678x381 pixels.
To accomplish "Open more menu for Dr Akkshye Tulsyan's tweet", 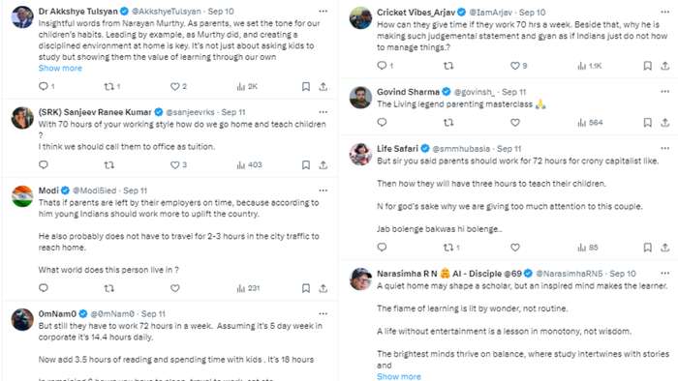I will 323,12.
